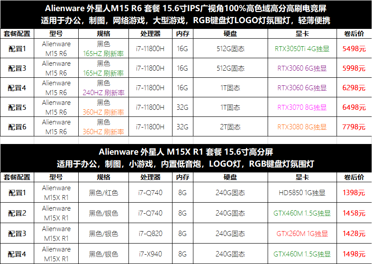
Task: Select the 处理器 header in M15 R6 table
Action: (150, 34)
